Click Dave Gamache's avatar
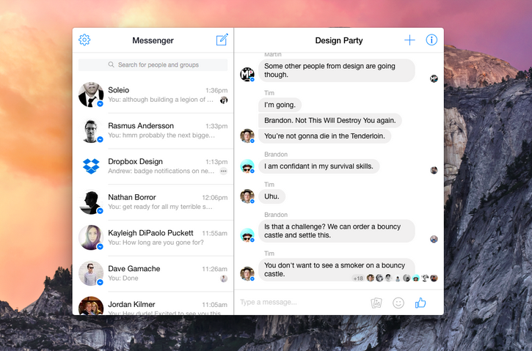 click(x=91, y=273)
